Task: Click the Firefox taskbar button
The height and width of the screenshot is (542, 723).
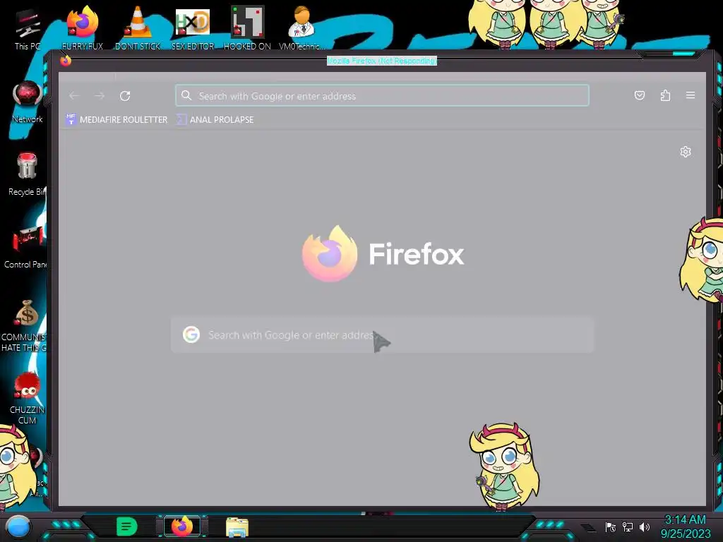Action: (182, 526)
